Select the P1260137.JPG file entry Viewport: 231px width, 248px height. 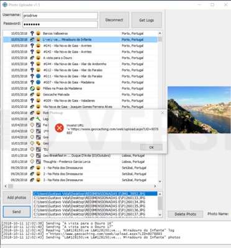(x=95, y=214)
